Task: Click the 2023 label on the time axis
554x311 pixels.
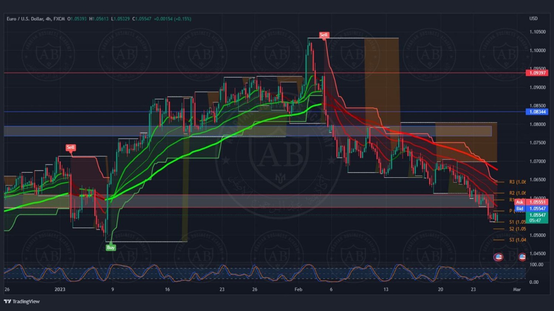Action: pos(60,289)
